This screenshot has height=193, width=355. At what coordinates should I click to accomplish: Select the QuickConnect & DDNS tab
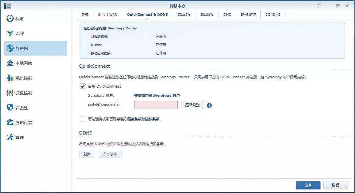coord(147,15)
